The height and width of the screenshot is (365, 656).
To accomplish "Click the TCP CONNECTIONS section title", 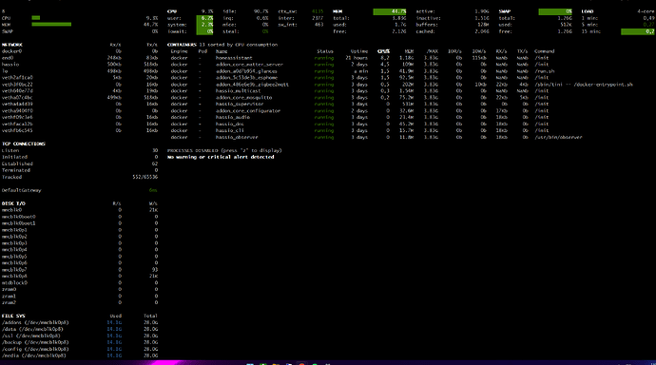I will point(24,144).
